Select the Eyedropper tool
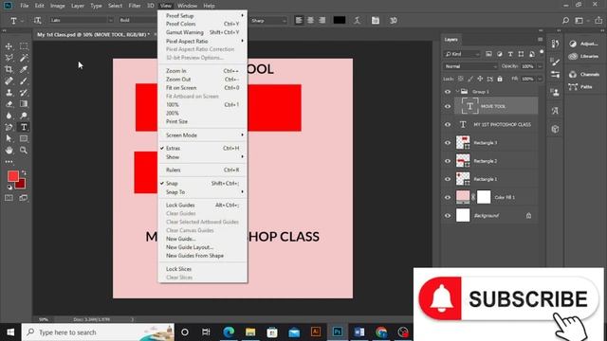 tap(24, 69)
